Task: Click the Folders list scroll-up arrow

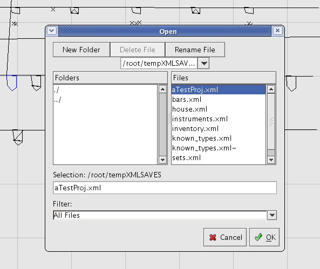Action: (162, 89)
